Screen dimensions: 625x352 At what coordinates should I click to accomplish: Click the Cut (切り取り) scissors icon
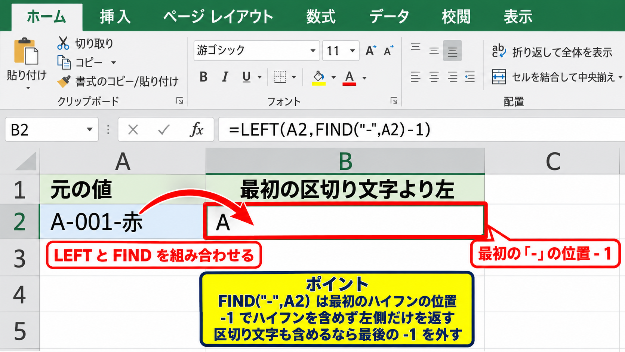point(63,43)
